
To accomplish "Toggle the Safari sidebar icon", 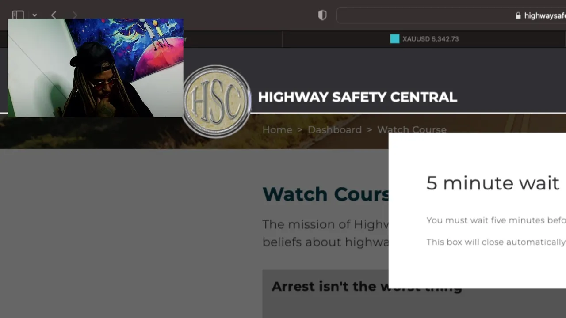I will (18, 15).
